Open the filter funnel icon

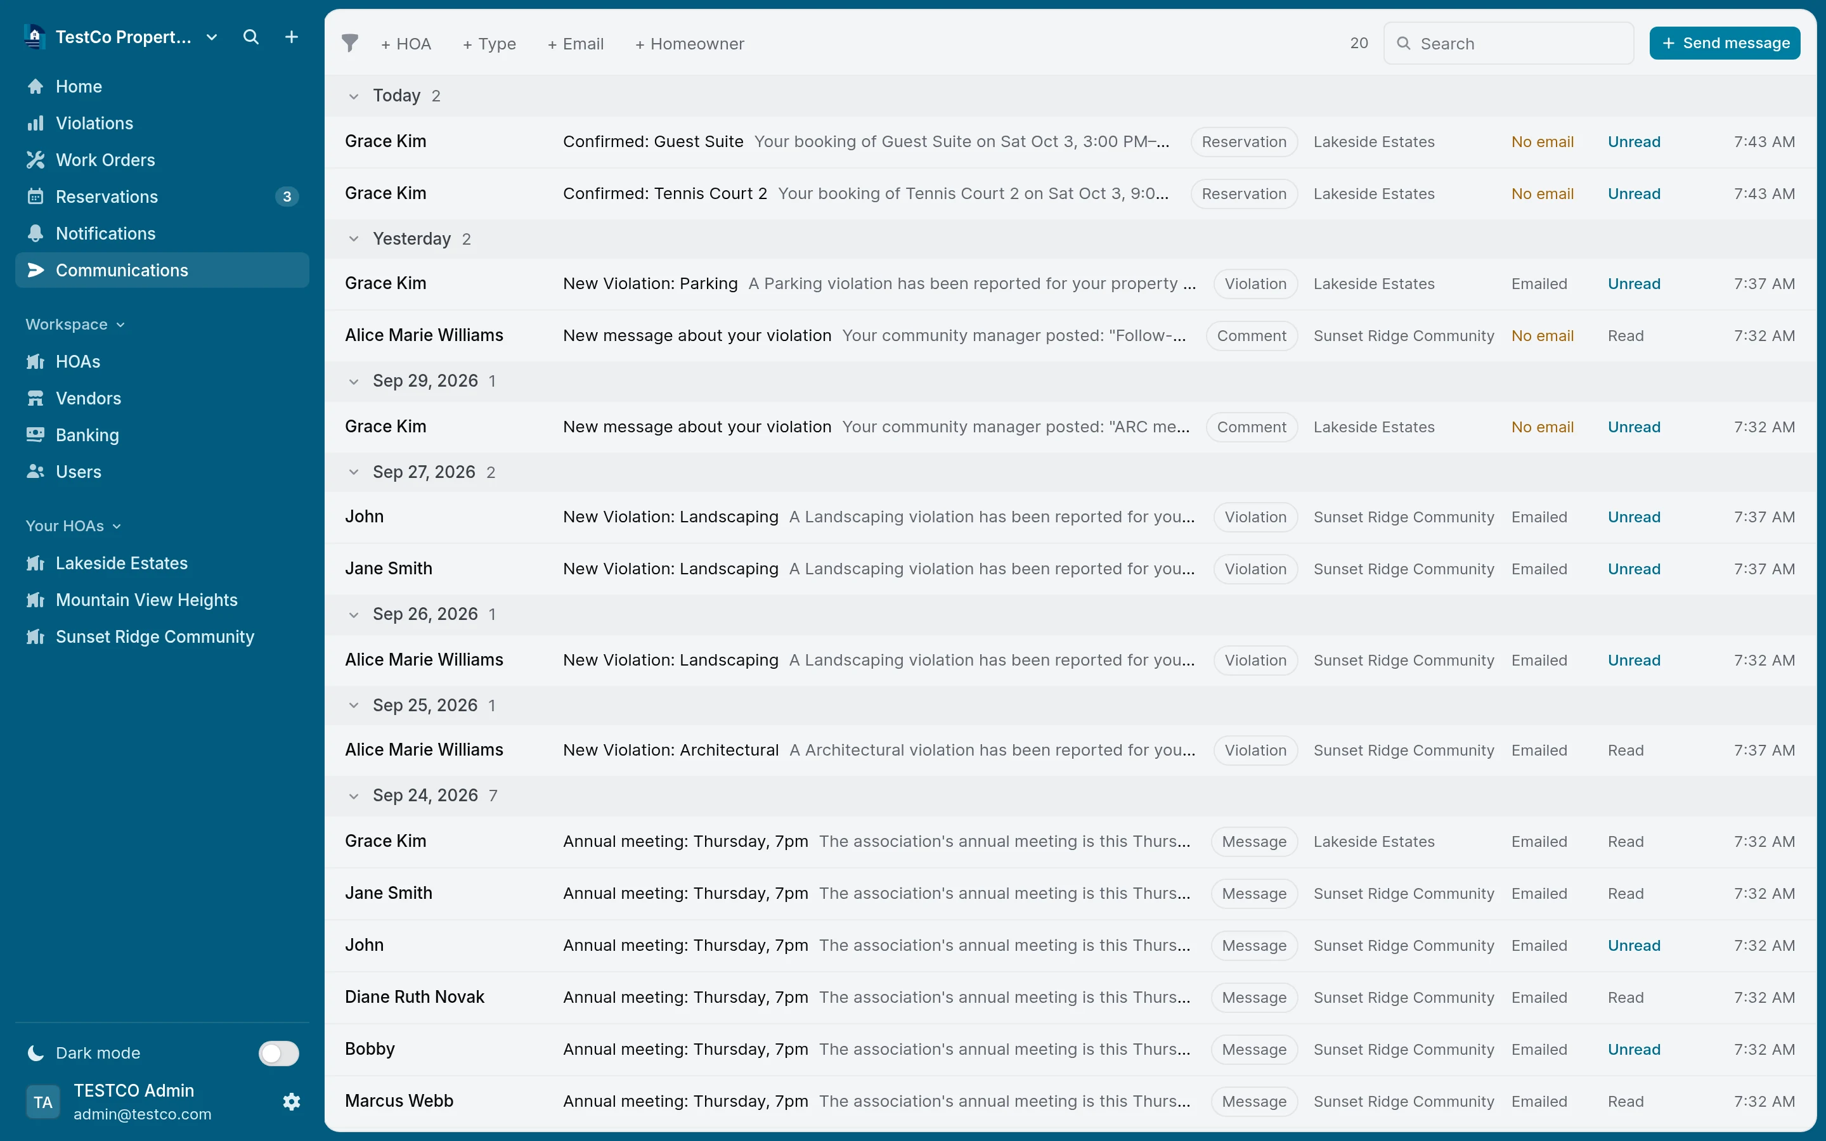point(349,43)
